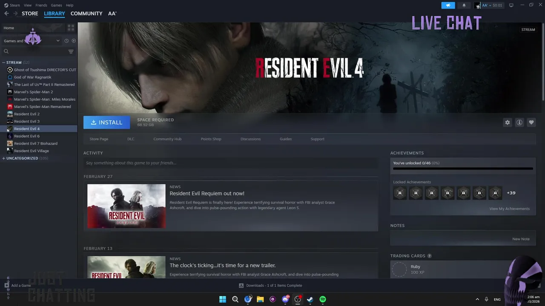Go back with the left arrow

pyautogui.click(x=6, y=14)
